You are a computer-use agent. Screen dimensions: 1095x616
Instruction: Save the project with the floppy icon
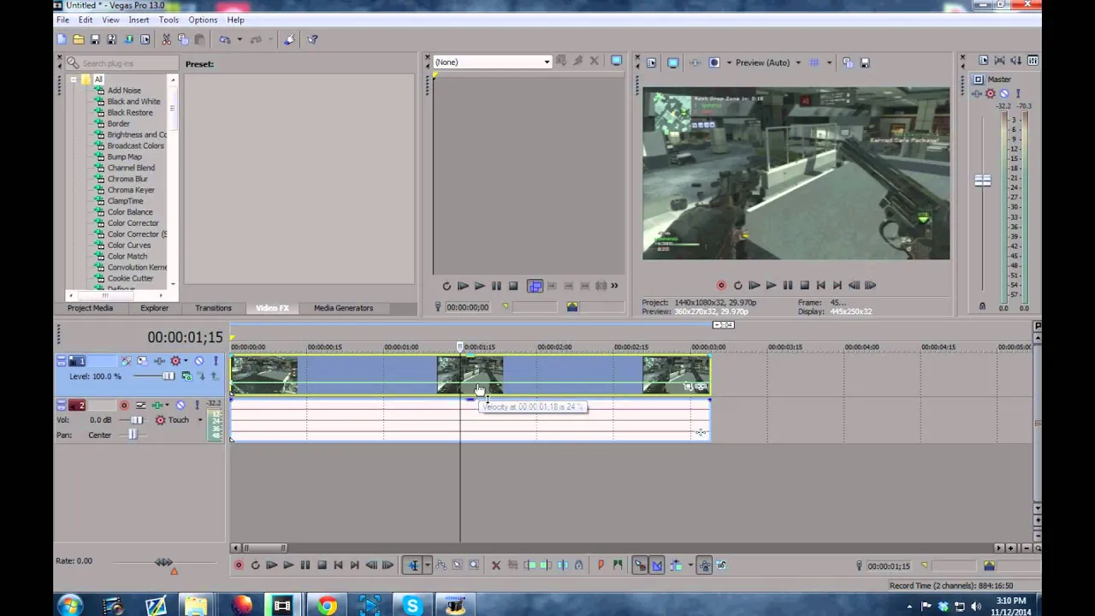click(x=95, y=39)
